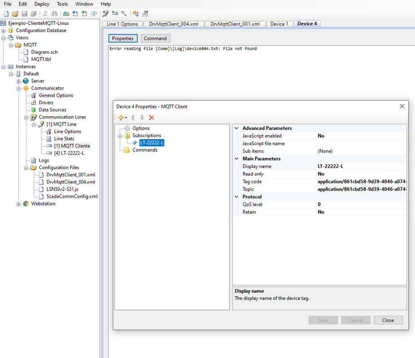Select the LT-22222-L subscription node
415x358 pixels.
pos(152,143)
